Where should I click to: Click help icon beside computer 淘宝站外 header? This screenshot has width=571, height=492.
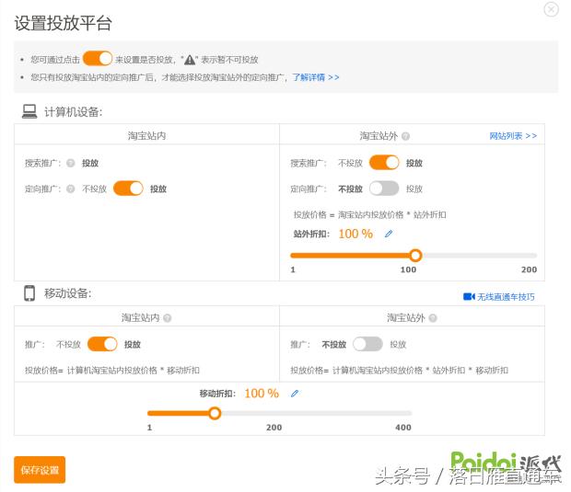[x=405, y=136]
